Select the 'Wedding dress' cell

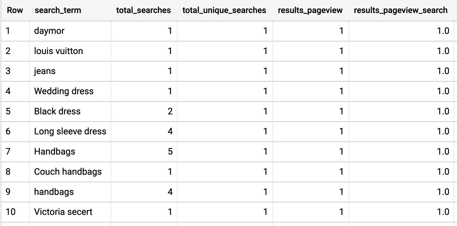pyautogui.click(x=70, y=91)
